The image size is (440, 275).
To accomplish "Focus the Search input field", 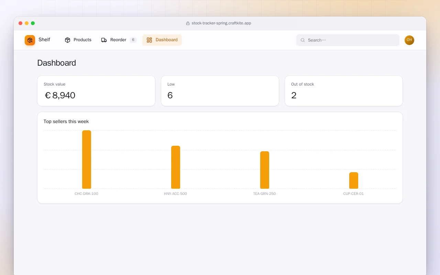I will pyautogui.click(x=348, y=40).
